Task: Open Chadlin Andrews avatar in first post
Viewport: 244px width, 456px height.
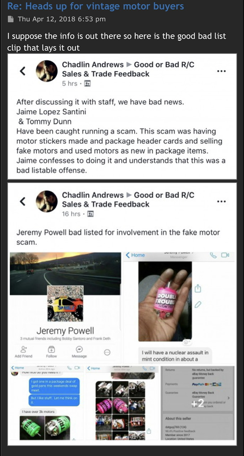Action: point(47,71)
